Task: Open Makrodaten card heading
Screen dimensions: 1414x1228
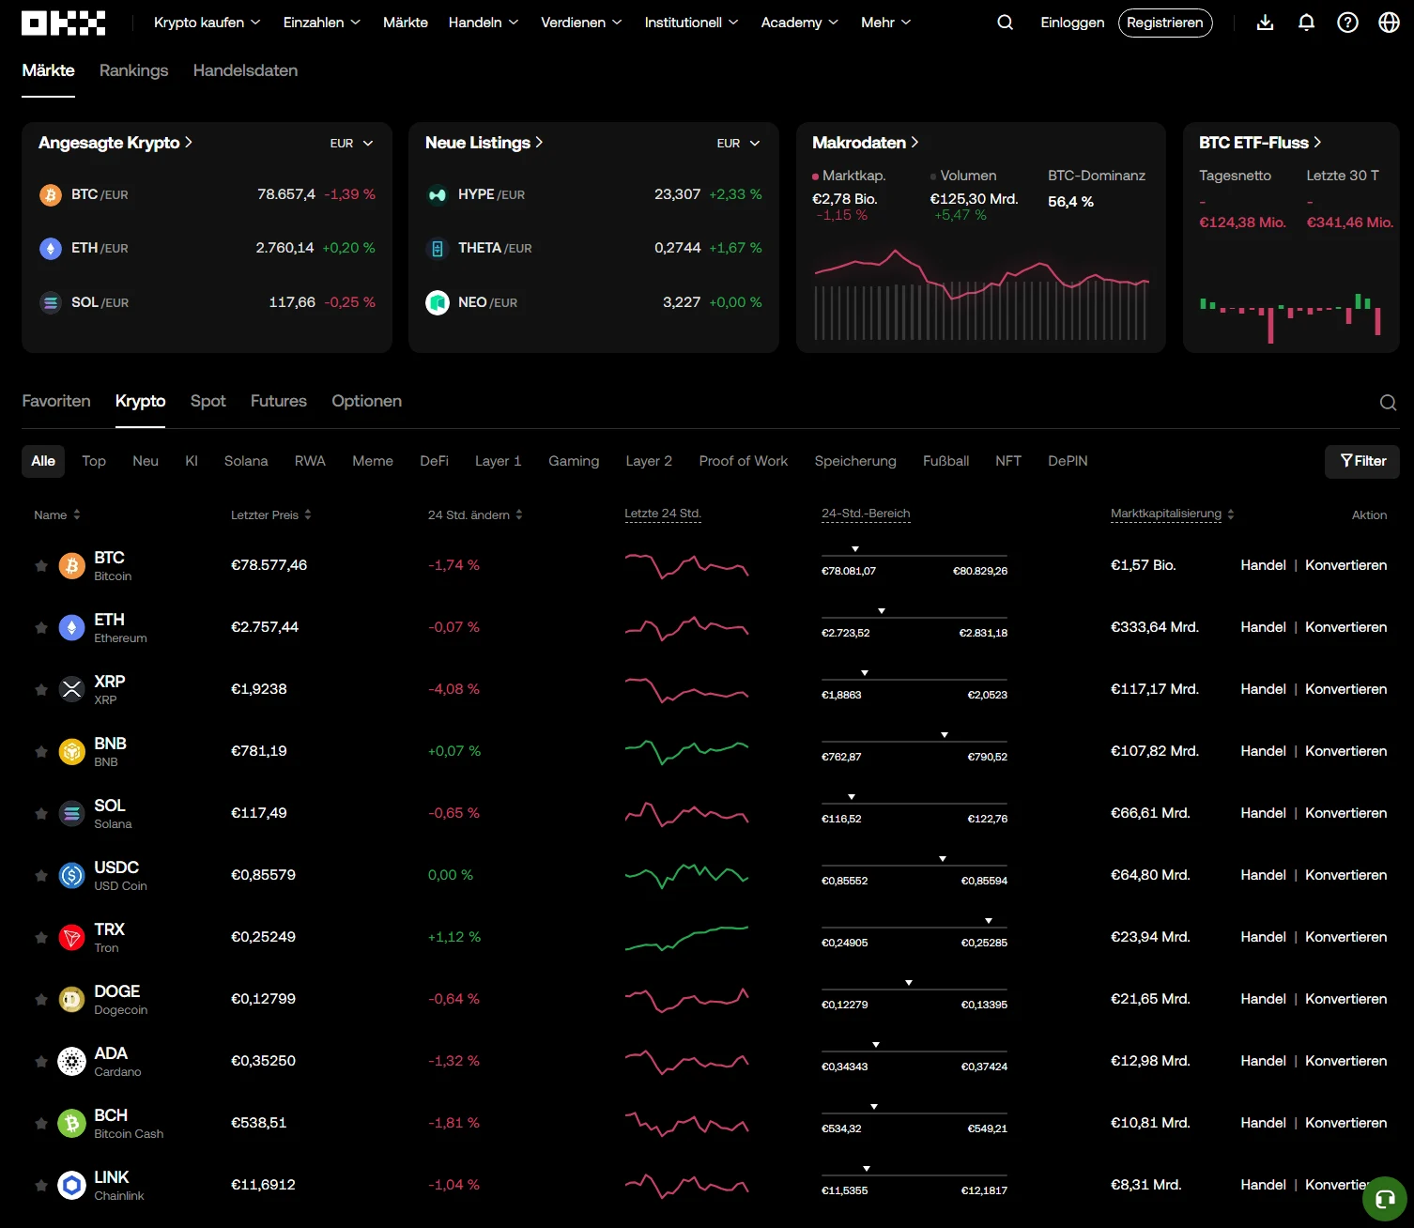Action: click(865, 143)
